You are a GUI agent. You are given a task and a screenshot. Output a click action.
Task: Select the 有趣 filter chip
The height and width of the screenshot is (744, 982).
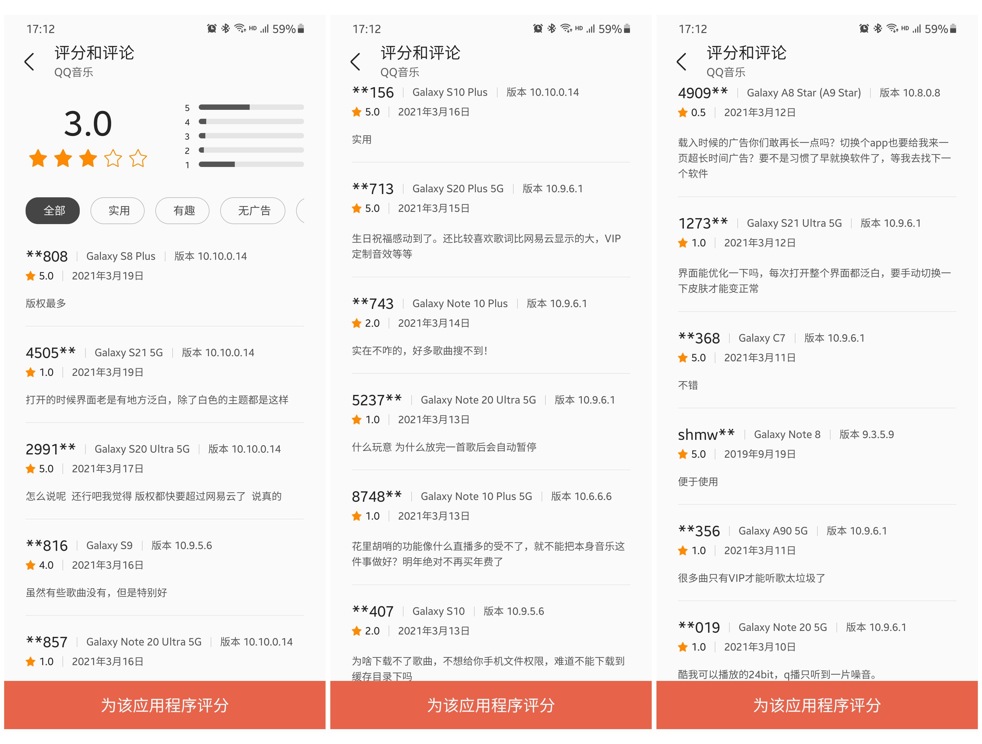tap(182, 210)
